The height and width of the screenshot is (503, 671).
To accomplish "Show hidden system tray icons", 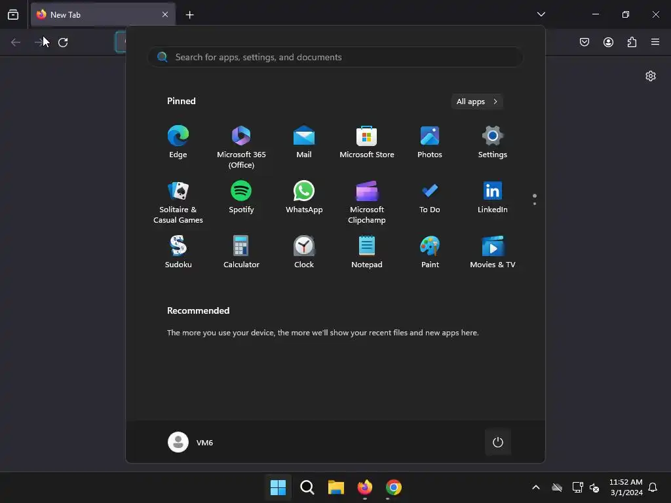I will point(536,487).
